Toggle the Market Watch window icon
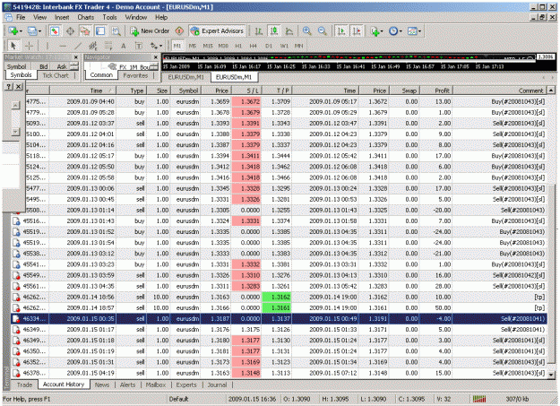The width and height of the screenshot is (560, 406). pyautogui.click(x=55, y=31)
